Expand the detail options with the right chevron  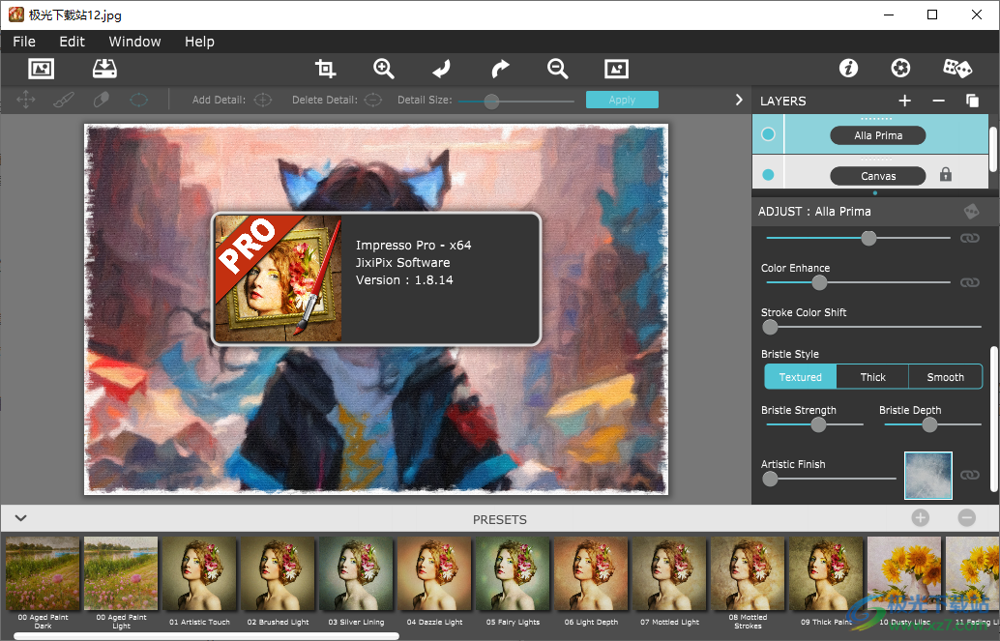(x=738, y=99)
